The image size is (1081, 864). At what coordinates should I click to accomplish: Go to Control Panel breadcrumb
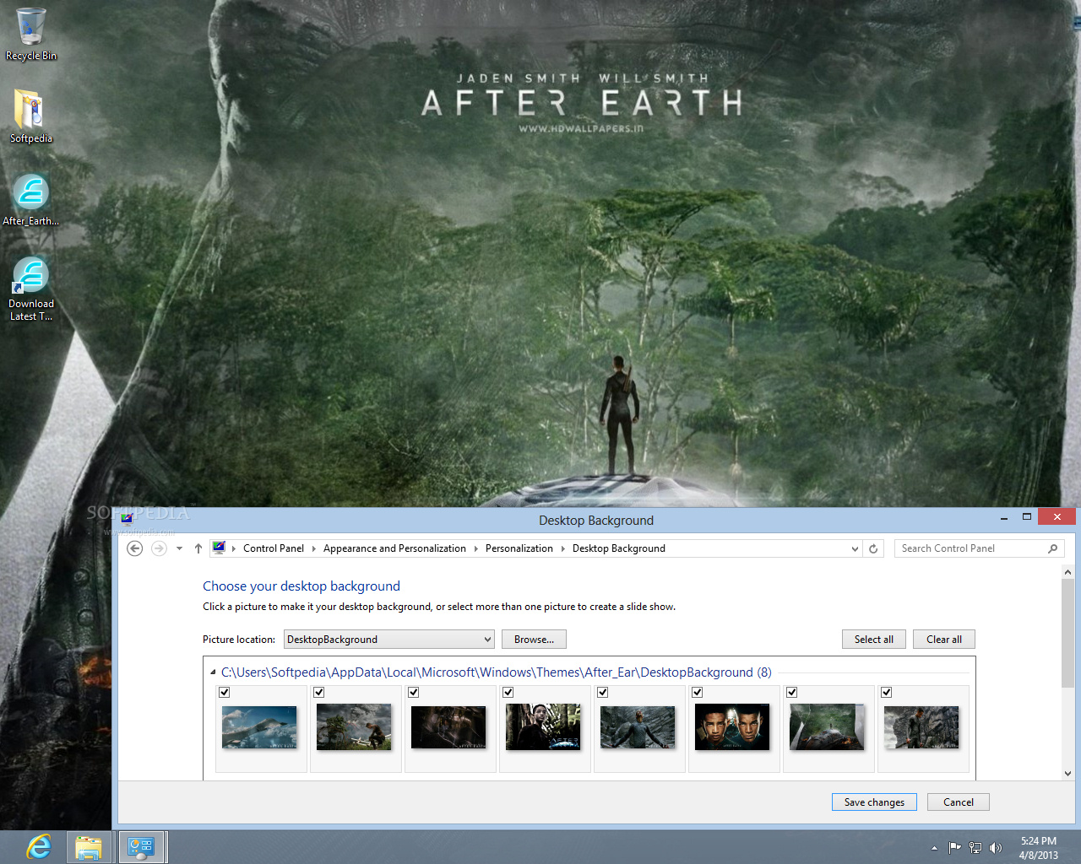274,548
